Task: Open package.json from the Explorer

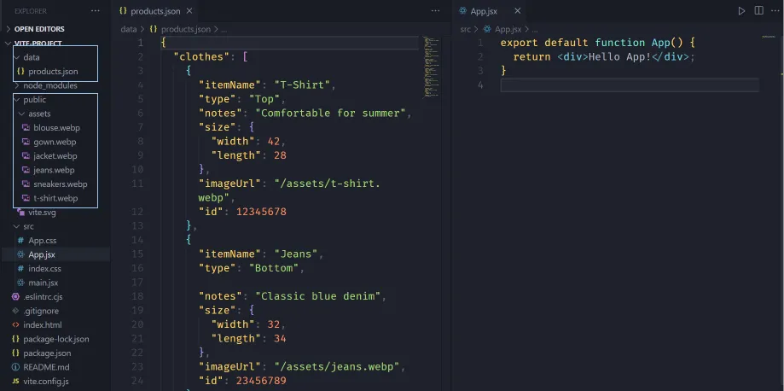Action: click(x=47, y=353)
